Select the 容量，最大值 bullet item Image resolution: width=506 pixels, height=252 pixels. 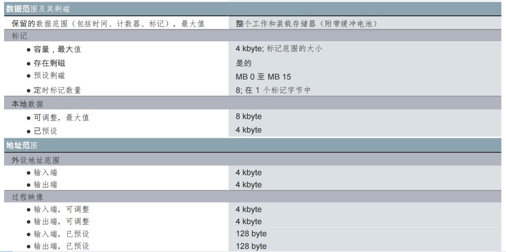(x=57, y=49)
